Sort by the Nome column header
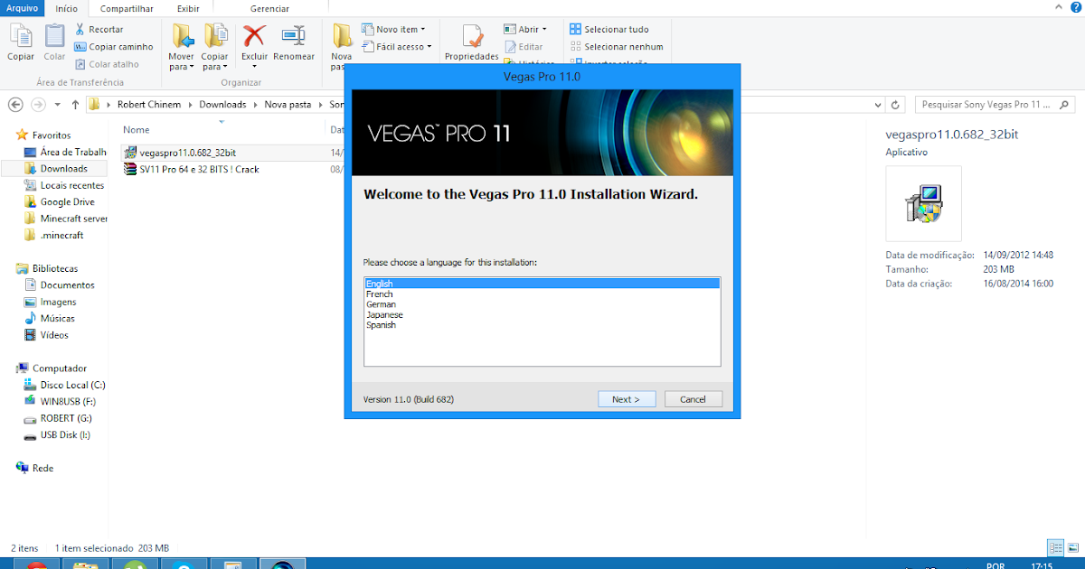1085x569 pixels. click(x=137, y=130)
